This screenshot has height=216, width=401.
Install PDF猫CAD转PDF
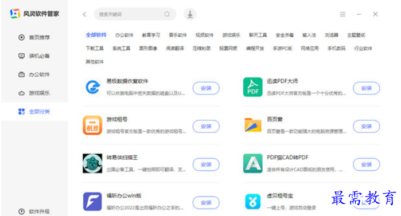pyautogui.click(x=366, y=164)
